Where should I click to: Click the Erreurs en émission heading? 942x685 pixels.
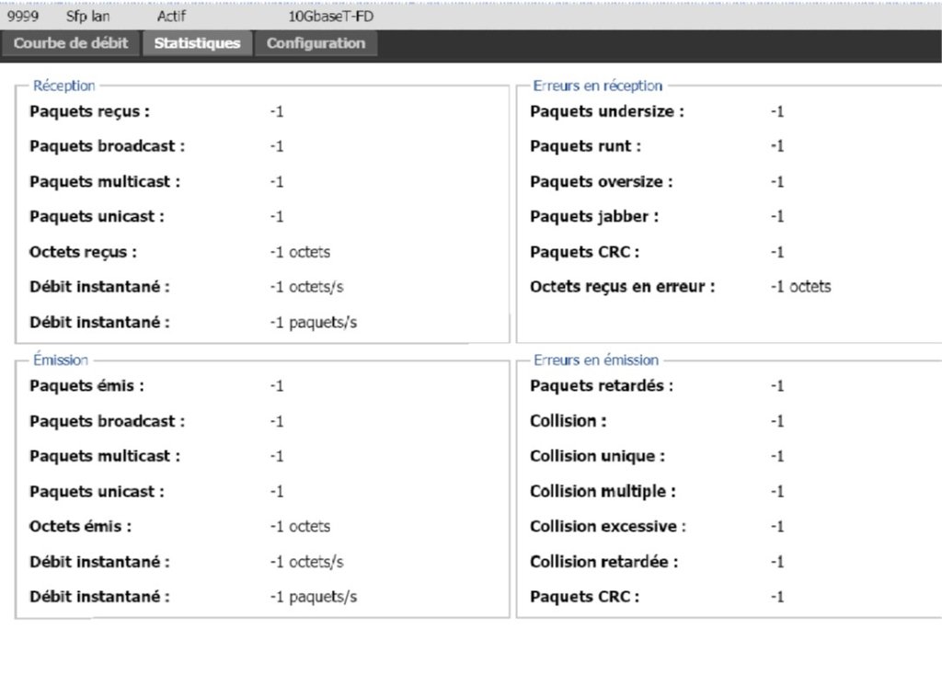[595, 360]
